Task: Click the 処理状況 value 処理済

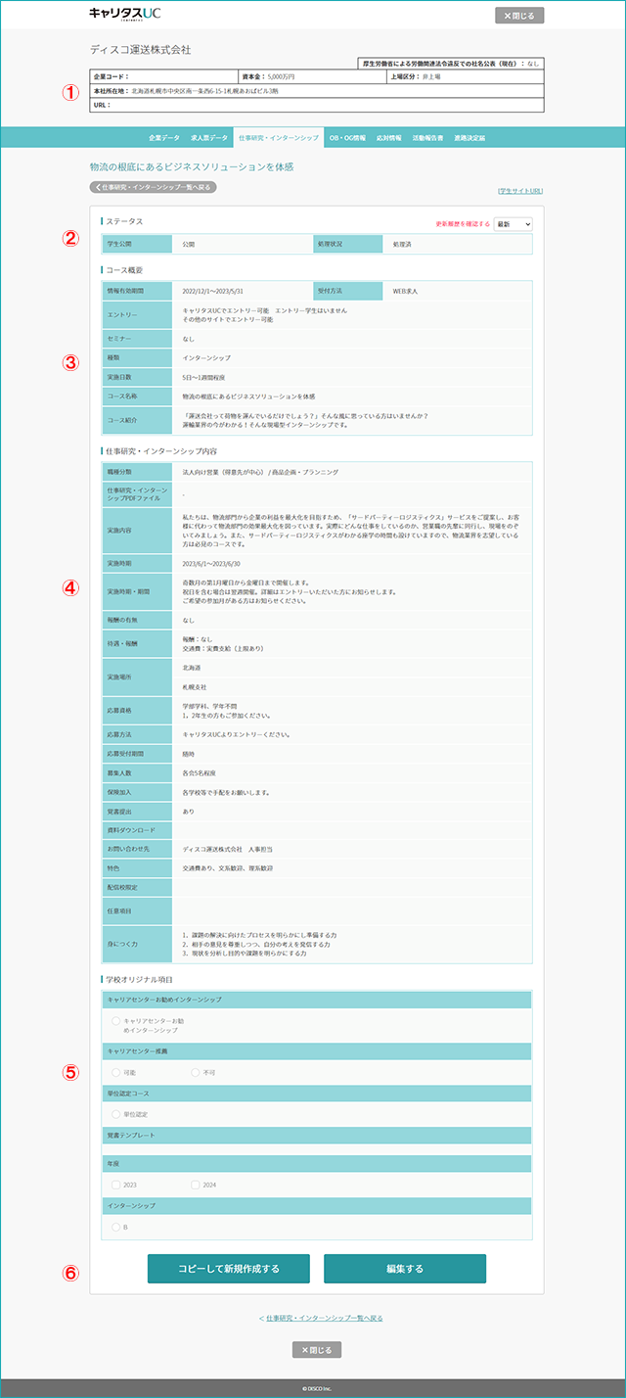Action: coord(402,244)
